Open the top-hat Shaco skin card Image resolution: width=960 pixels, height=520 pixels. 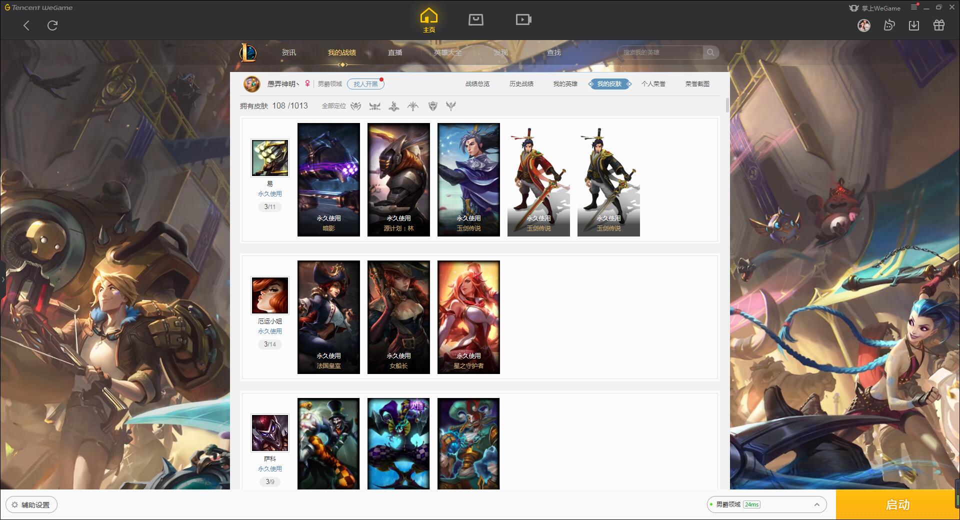click(x=328, y=443)
